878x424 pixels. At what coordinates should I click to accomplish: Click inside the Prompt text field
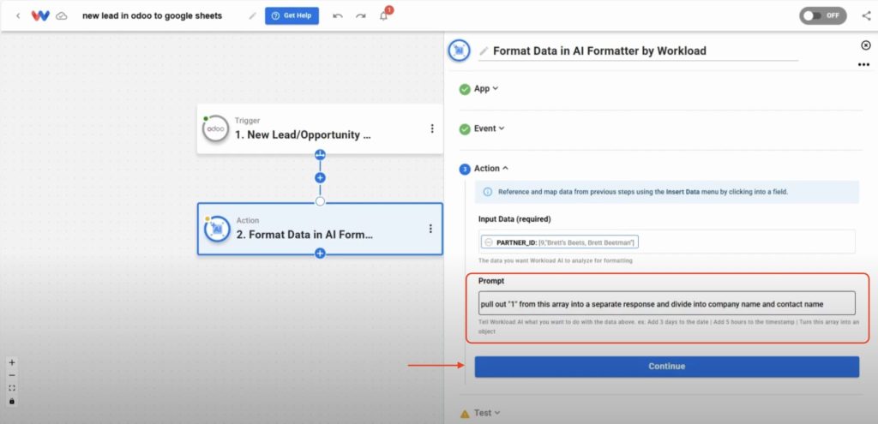[666, 303]
